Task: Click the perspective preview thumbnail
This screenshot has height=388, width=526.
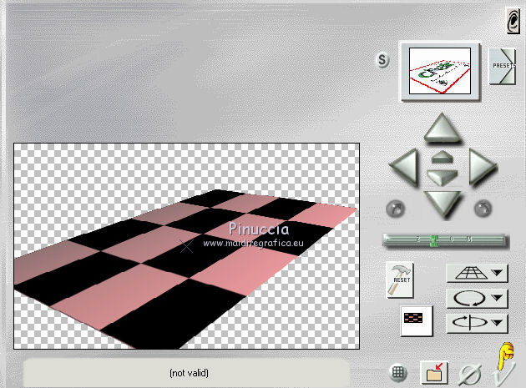Action: (x=440, y=71)
